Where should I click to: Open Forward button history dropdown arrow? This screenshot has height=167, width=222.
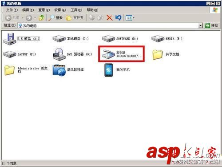pos(35,18)
